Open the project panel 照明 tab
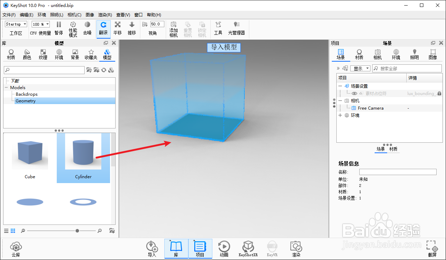This screenshot has width=446, height=260. [x=415, y=55]
